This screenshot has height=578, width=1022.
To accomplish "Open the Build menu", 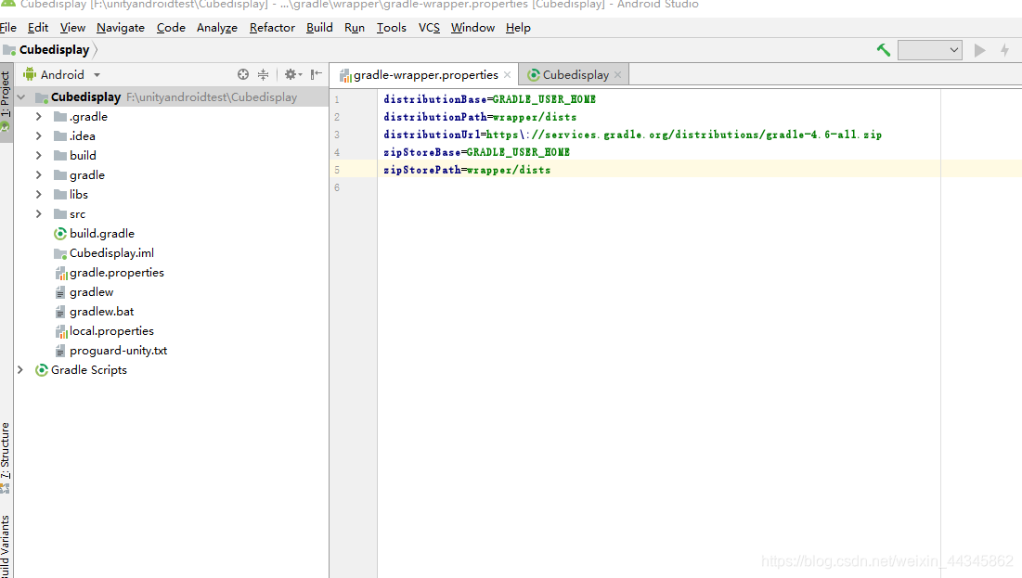I will 319,27.
